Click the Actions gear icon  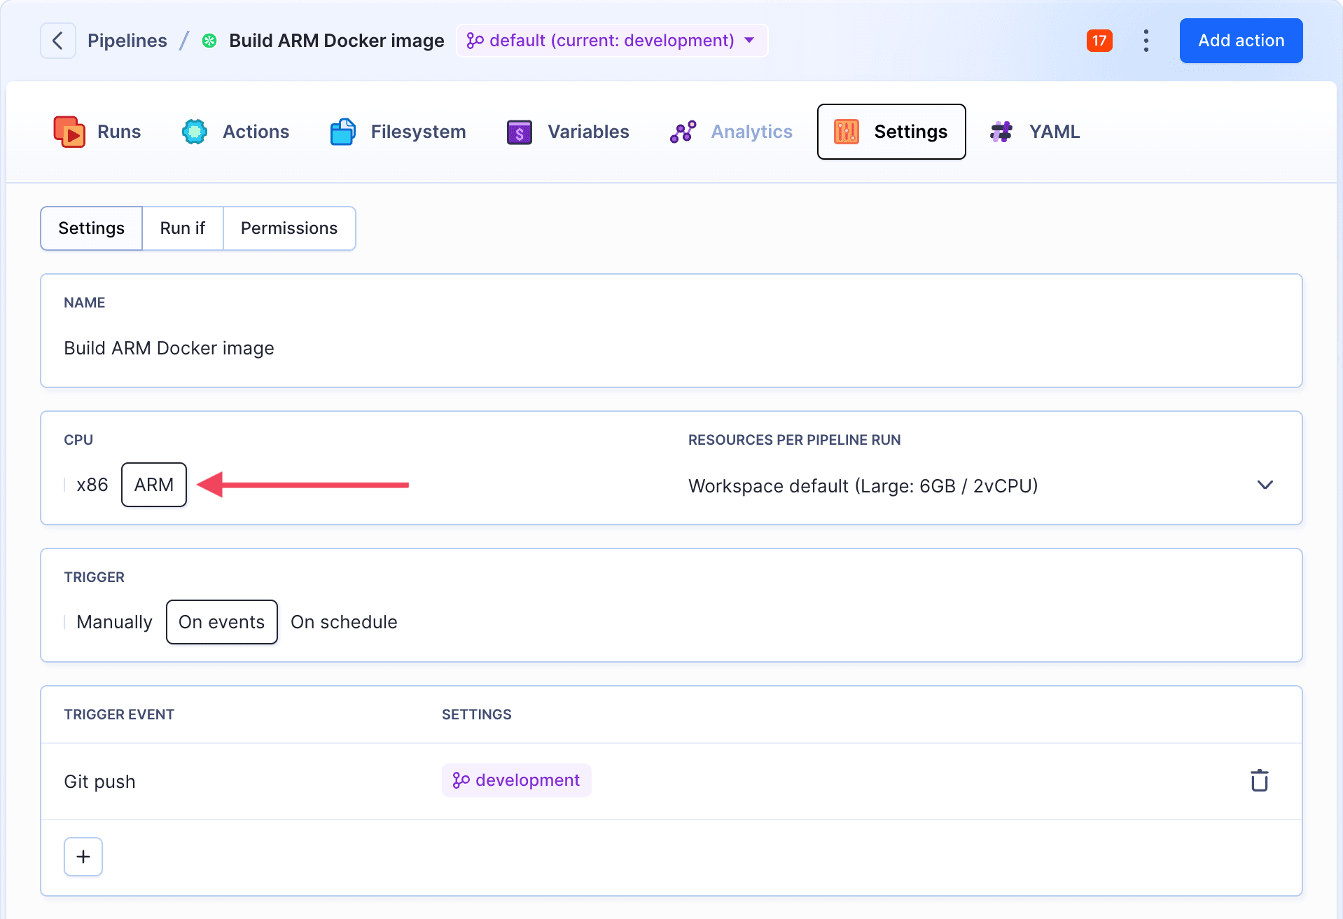coord(195,132)
